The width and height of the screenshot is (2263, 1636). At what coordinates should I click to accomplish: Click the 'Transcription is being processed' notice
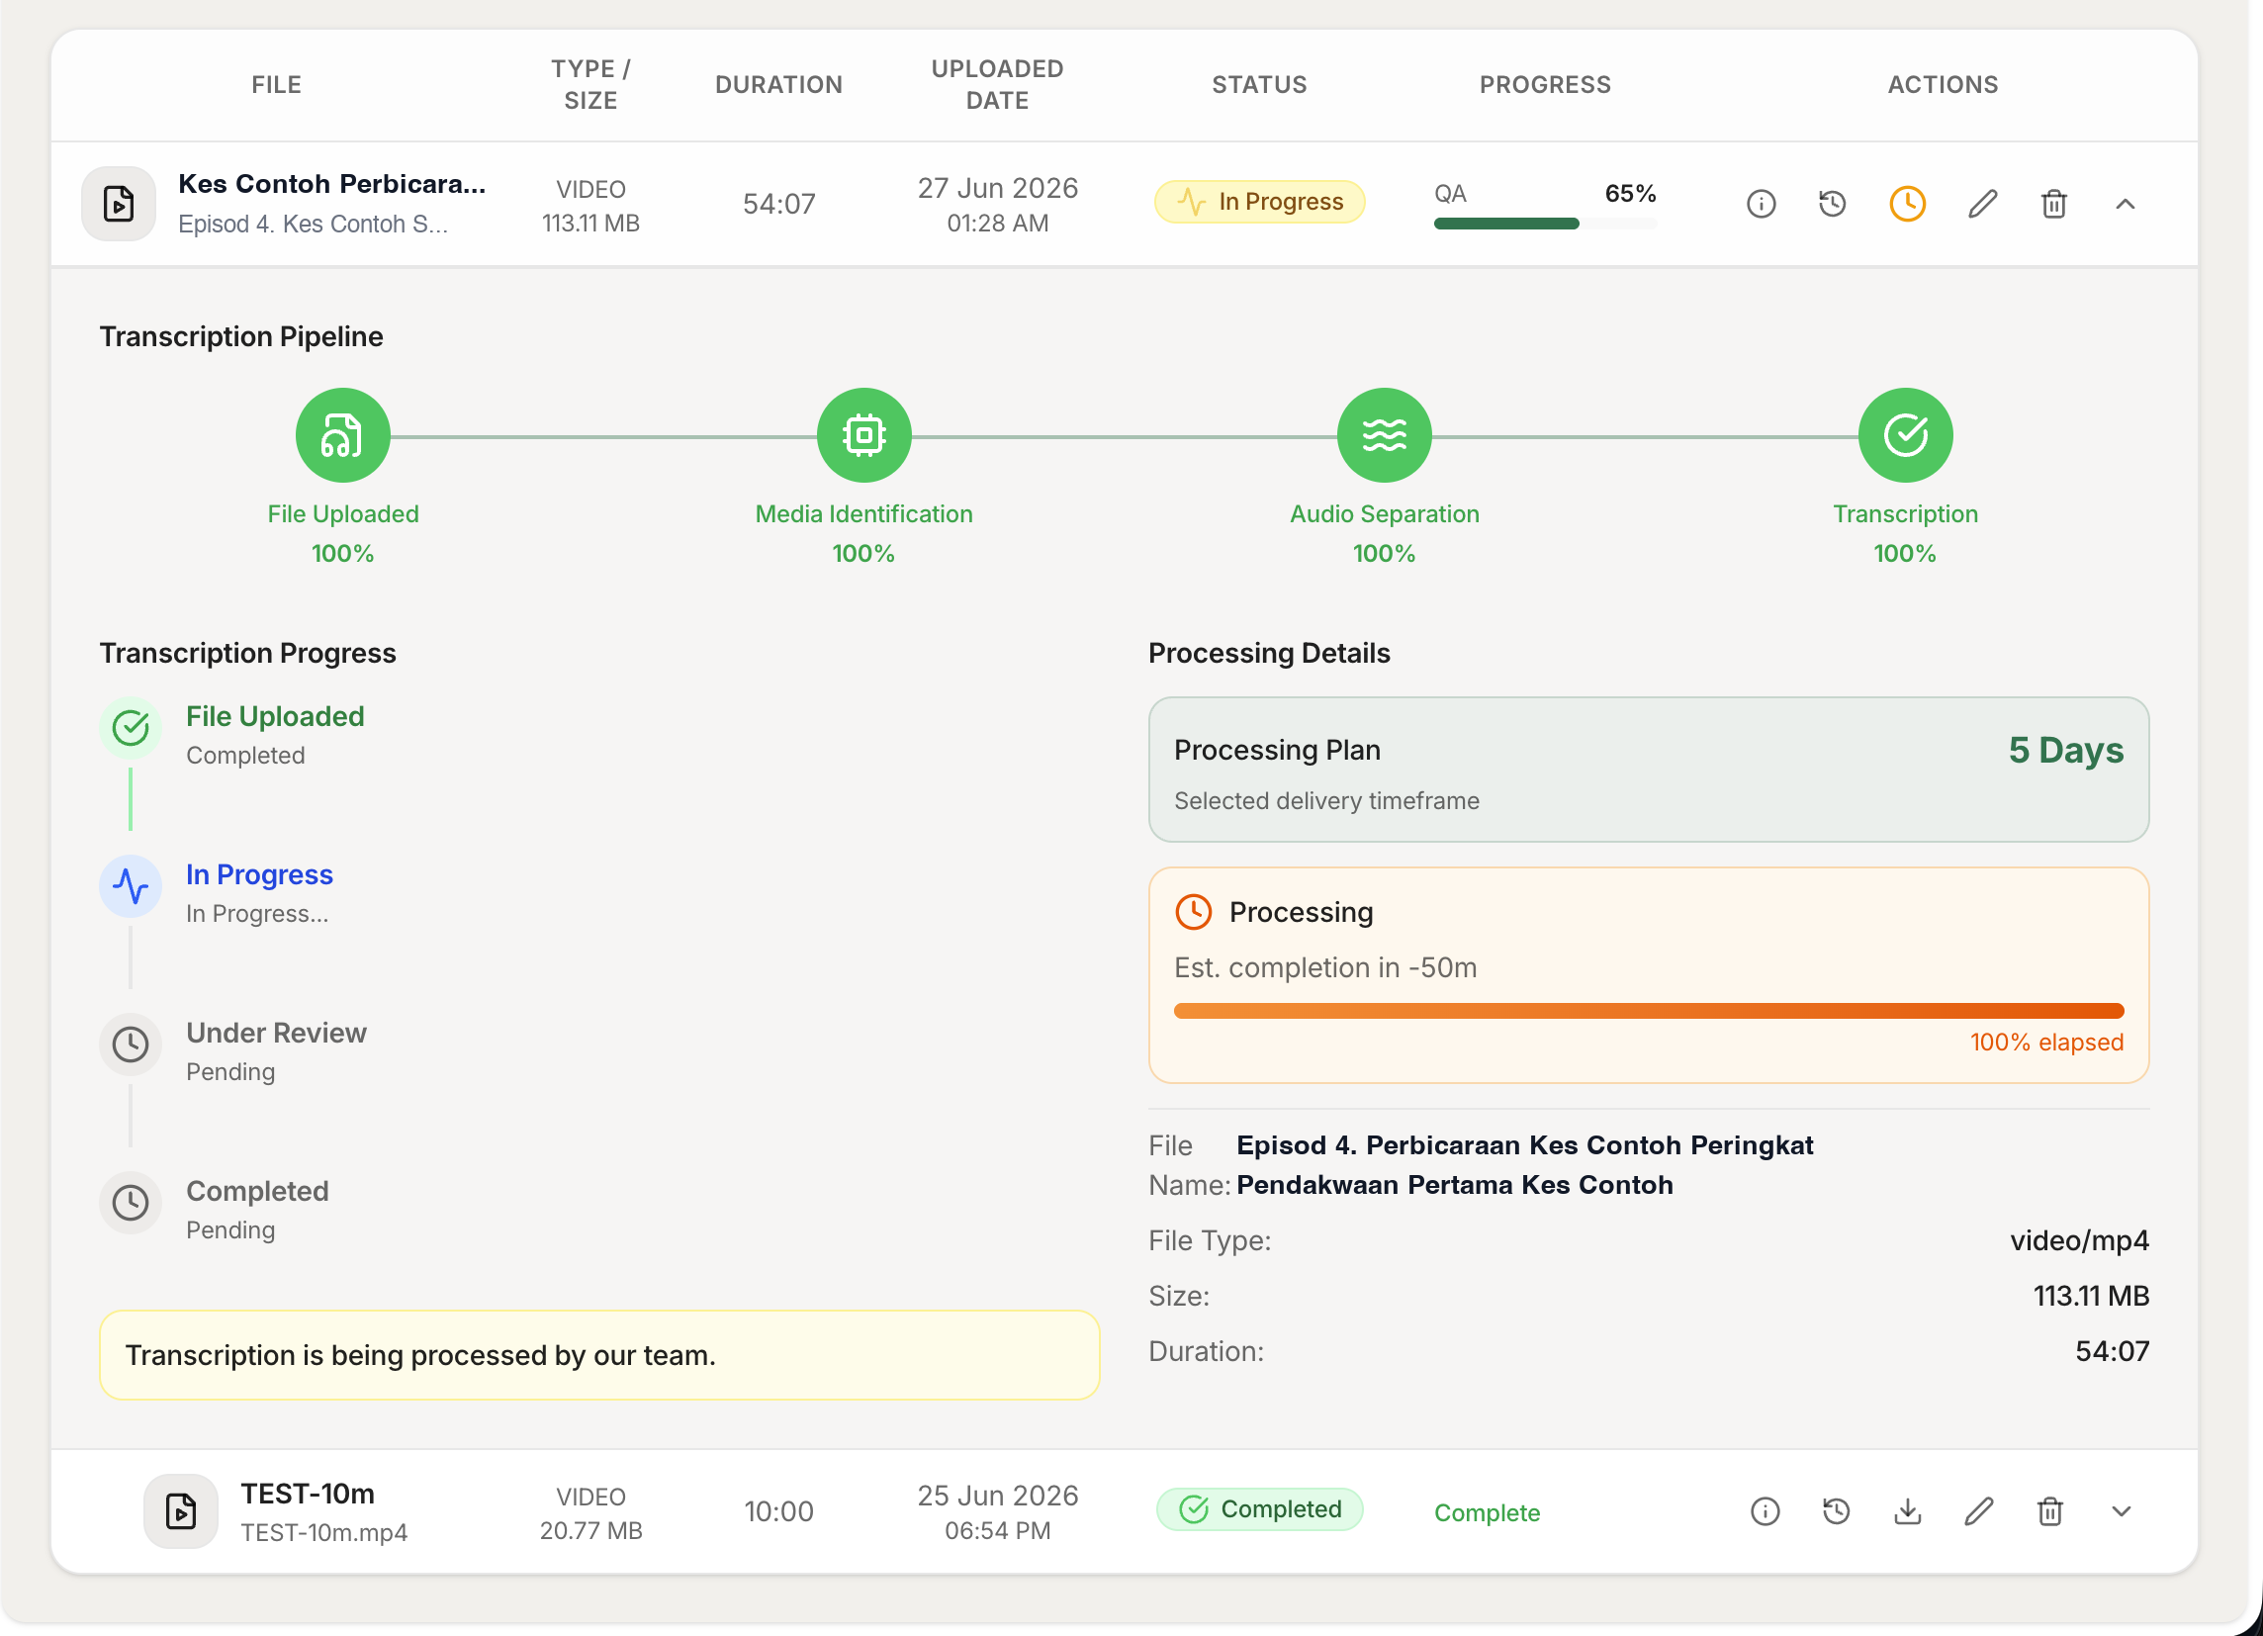click(x=598, y=1355)
